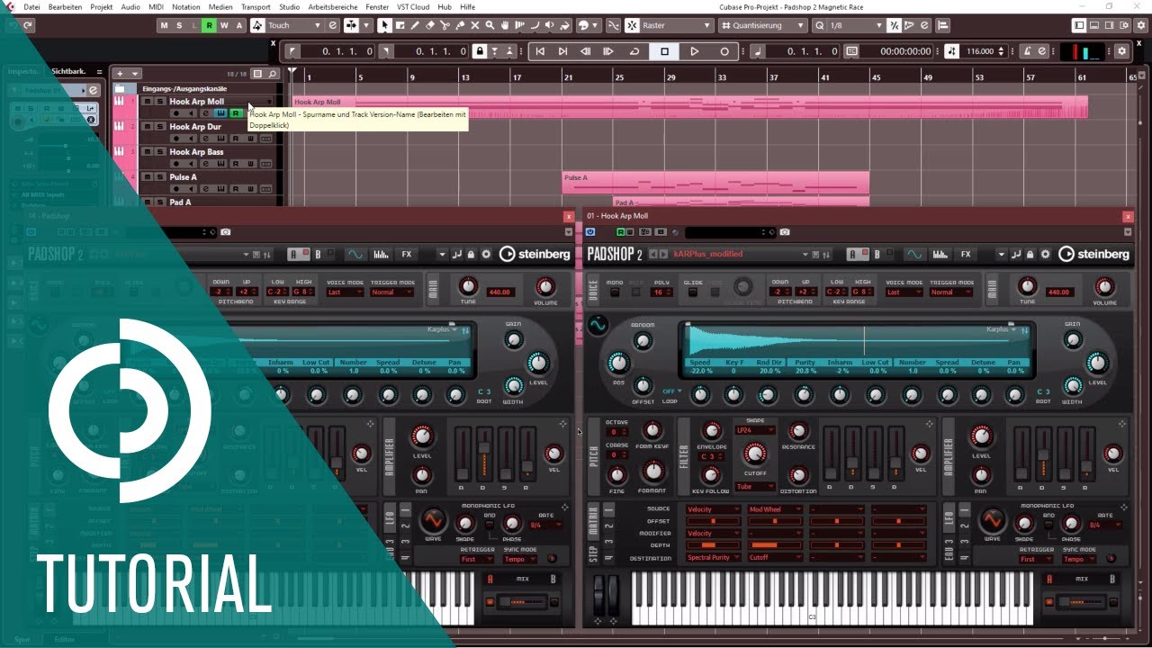
Task: Toggle global Read R automation button
Action: [x=209, y=25]
